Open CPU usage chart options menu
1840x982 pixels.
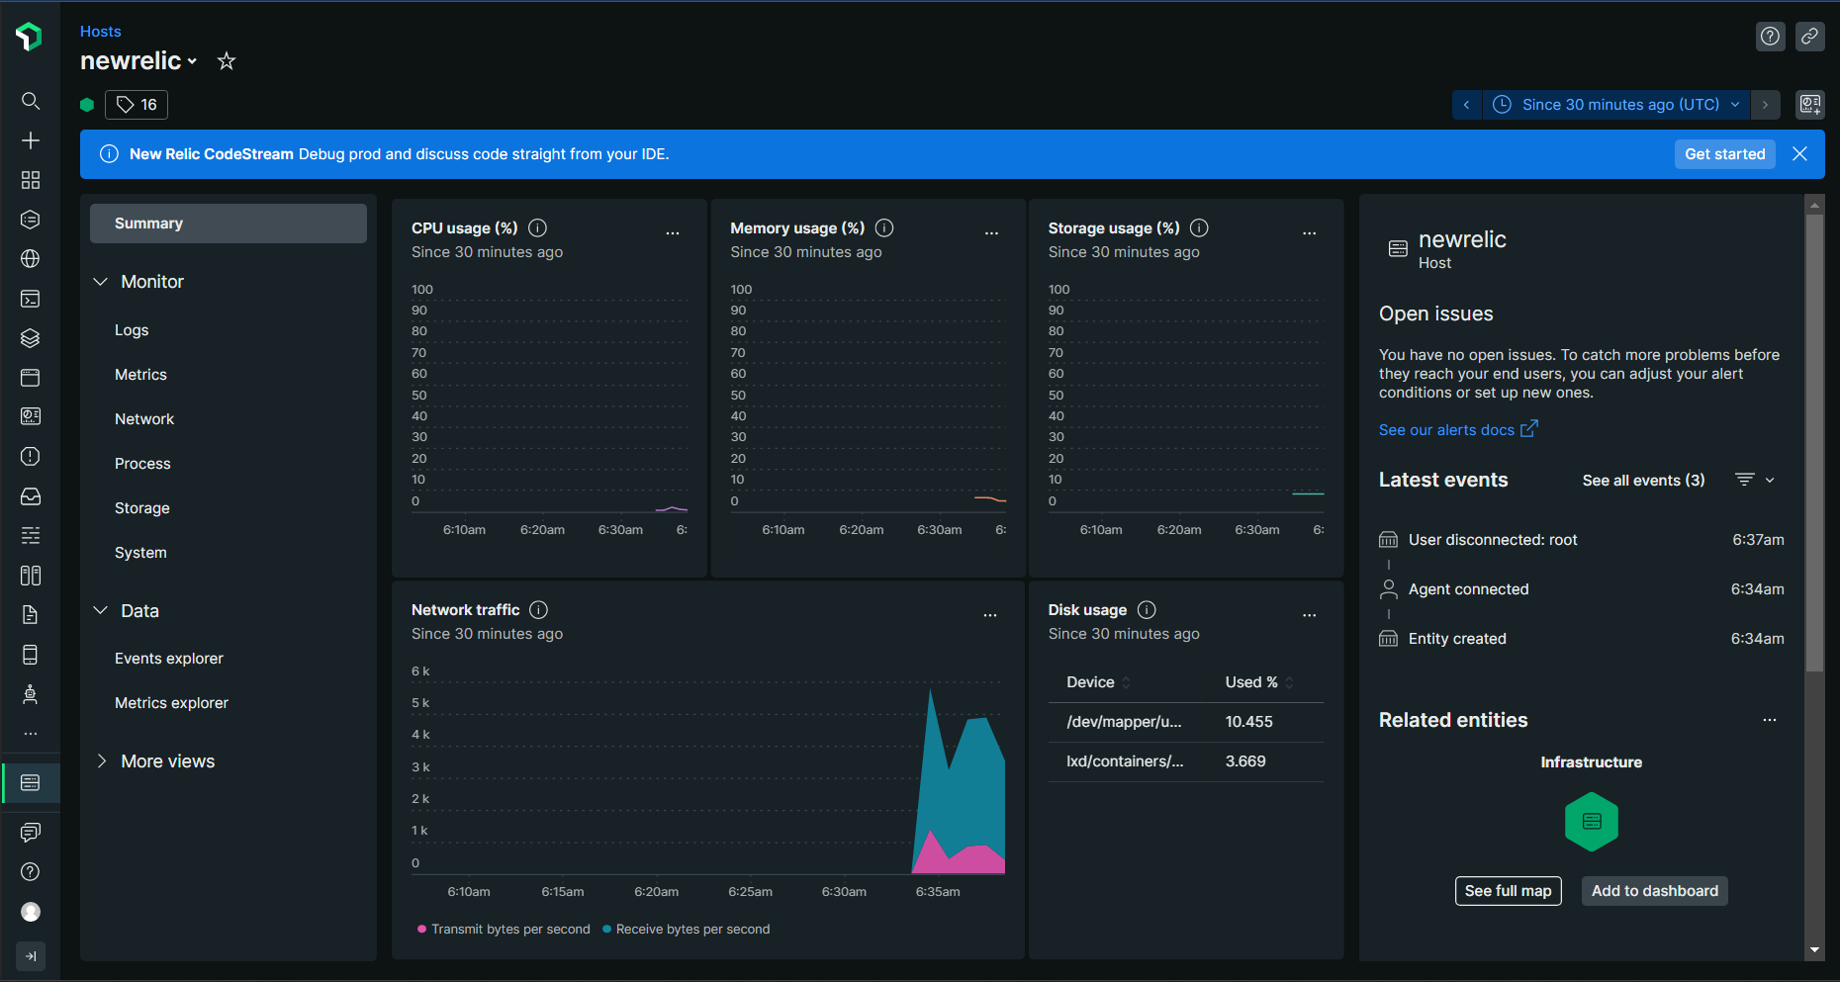[x=673, y=233]
